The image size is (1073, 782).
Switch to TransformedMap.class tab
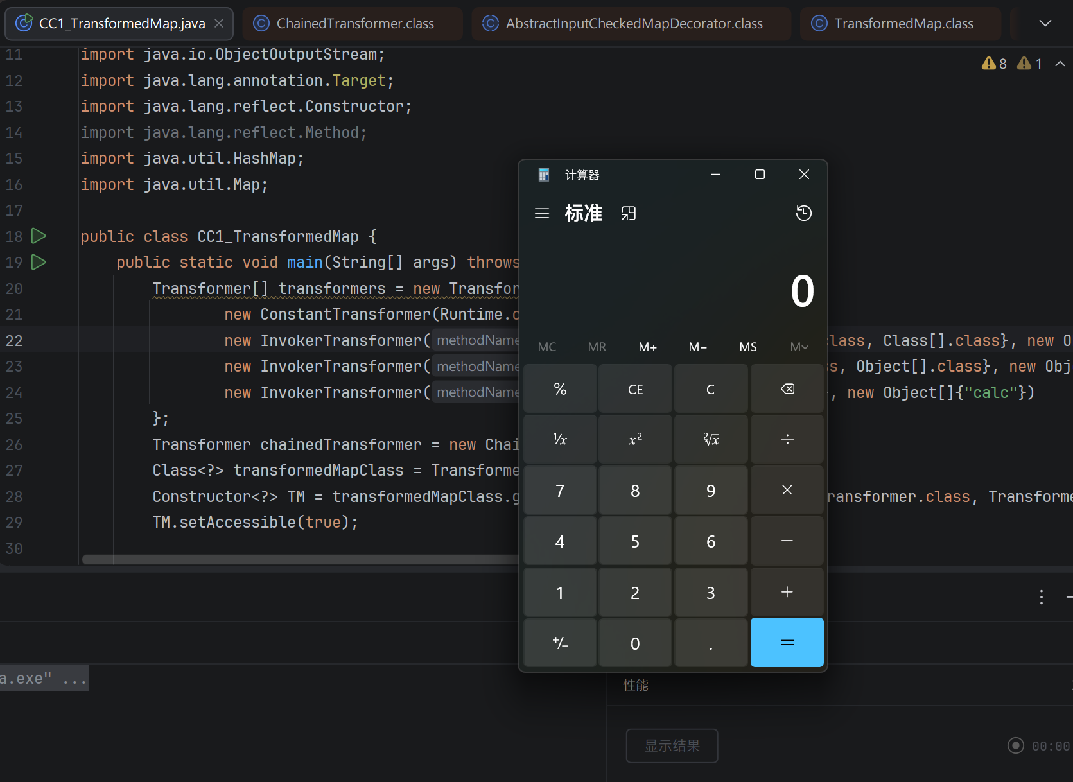click(x=900, y=24)
